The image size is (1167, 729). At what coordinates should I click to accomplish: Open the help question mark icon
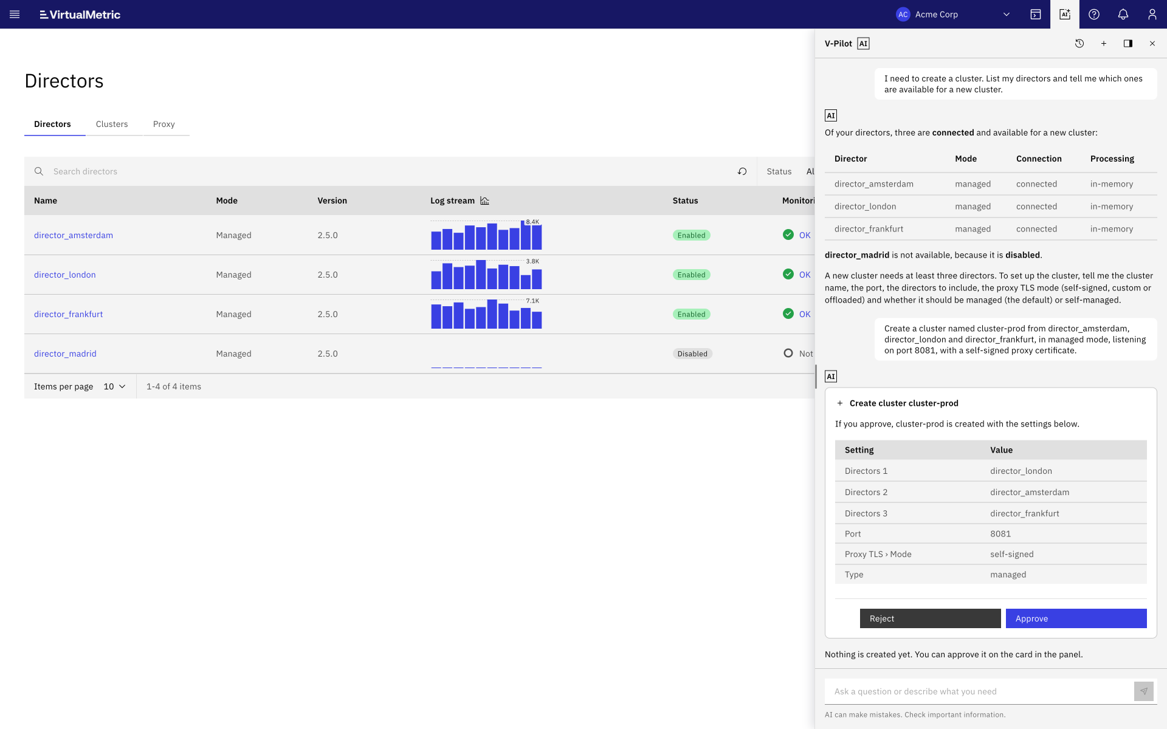[1094, 15]
